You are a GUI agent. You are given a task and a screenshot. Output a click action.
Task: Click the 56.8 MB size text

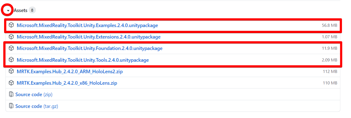[330, 25]
